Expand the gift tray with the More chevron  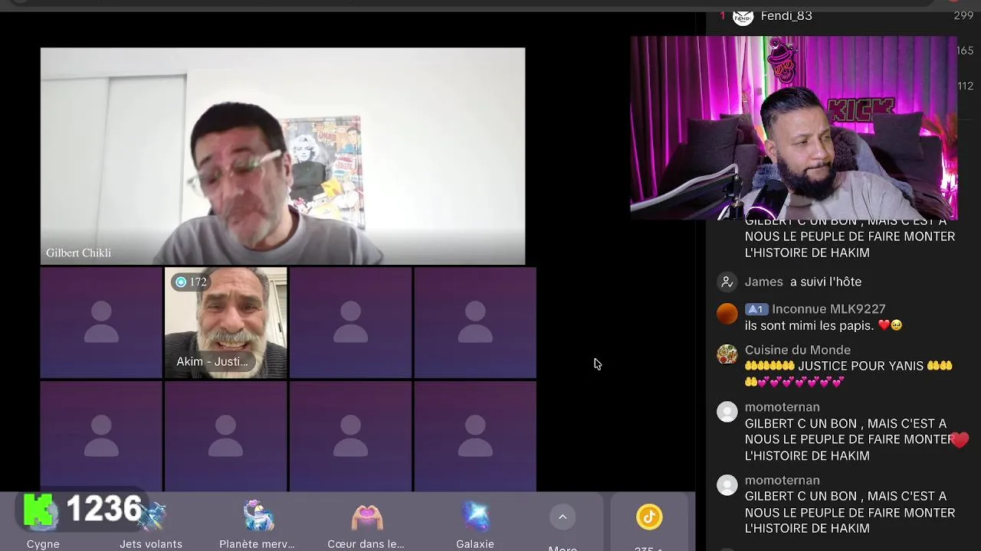click(563, 517)
